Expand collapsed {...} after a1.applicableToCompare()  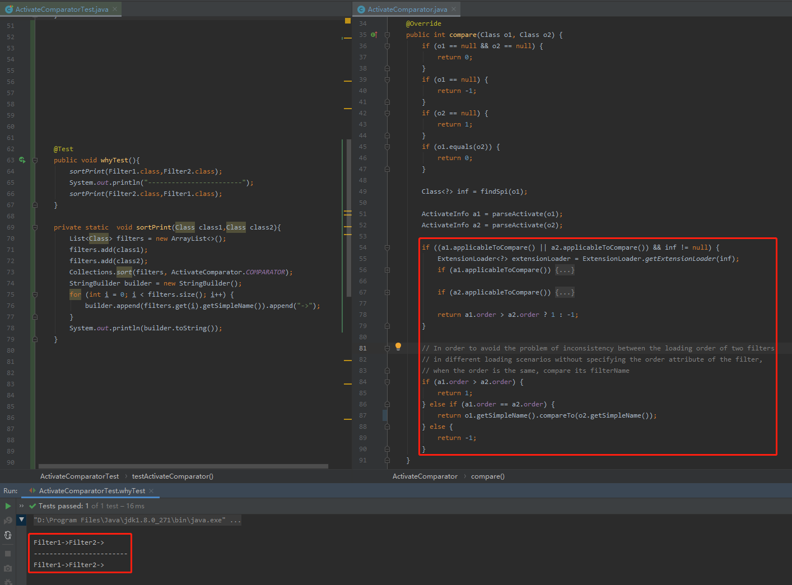click(x=565, y=270)
